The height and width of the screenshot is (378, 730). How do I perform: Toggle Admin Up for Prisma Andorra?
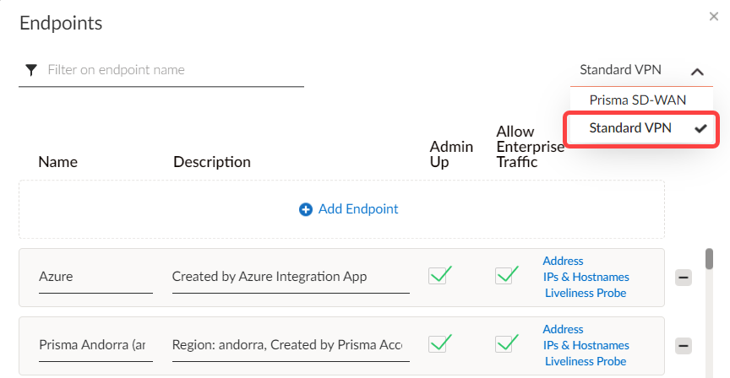tap(439, 343)
